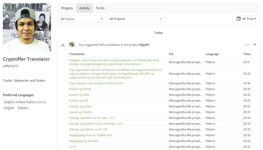Click the calendar icon in All Time button
The width and height of the screenshot is (263, 150).
238,19
